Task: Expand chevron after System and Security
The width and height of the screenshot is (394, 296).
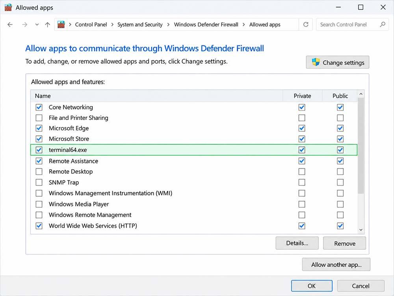Action: (x=168, y=24)
